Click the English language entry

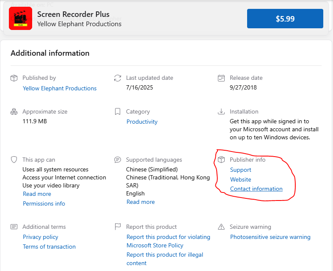coord(135,194)
